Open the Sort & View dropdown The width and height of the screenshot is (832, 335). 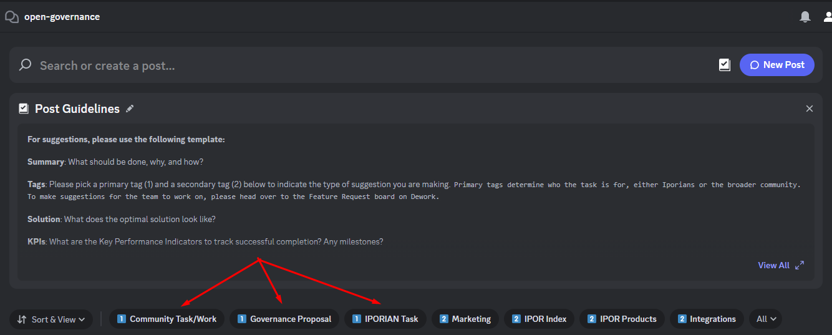pyautogui.click(x=51, y=319)
